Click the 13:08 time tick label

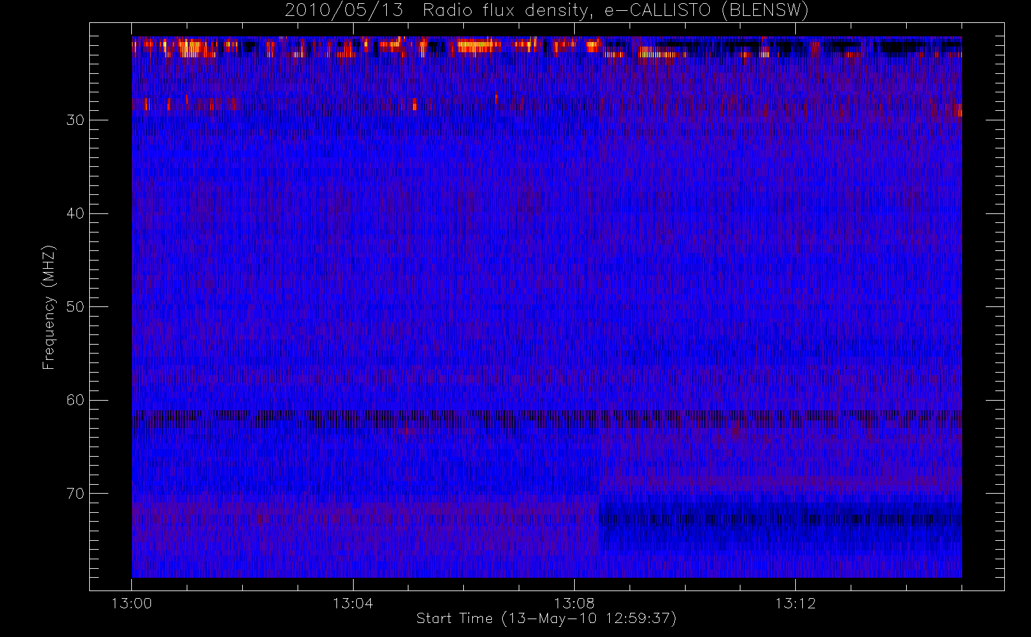tap(574, 603)
